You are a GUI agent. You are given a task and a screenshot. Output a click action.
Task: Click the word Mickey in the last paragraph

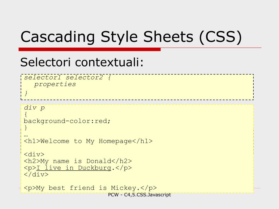(124, 188)
